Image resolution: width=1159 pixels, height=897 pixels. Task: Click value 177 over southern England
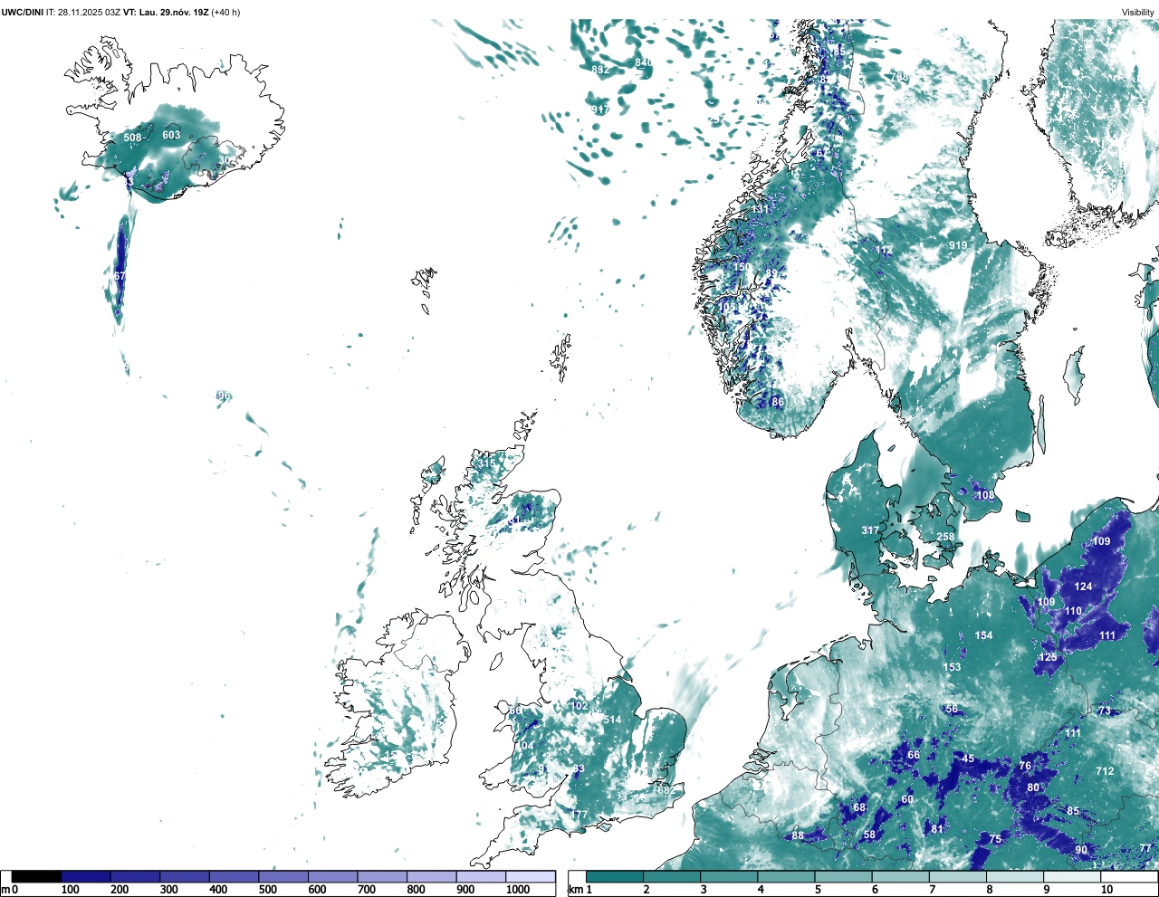tap(579, 816)
